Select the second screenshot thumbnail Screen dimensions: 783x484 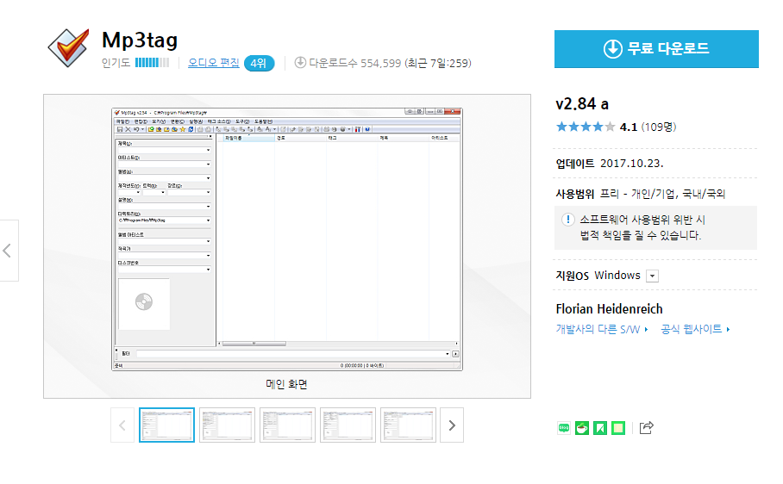(x=227, y=425)
